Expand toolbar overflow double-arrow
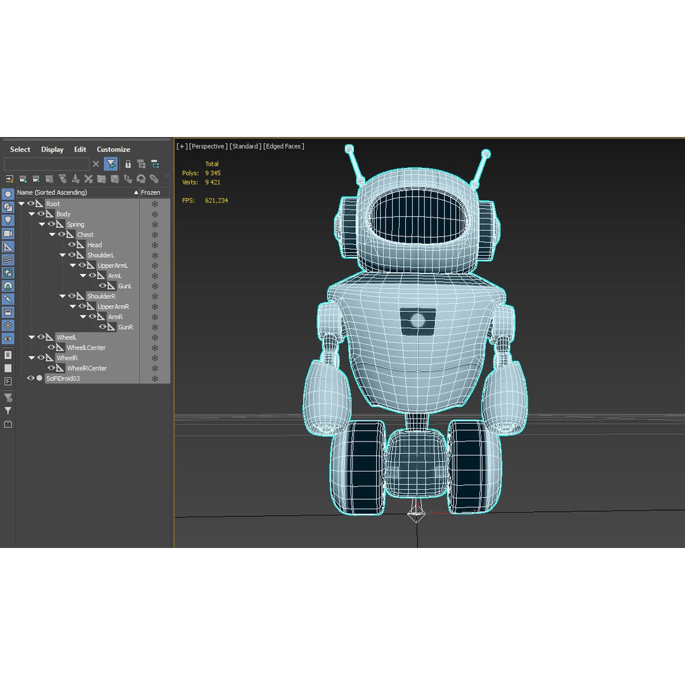Viewport: 685px width, 685px height. point(167,176)
